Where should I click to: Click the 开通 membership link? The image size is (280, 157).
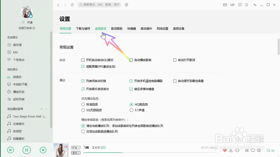(x=30, y=23)
